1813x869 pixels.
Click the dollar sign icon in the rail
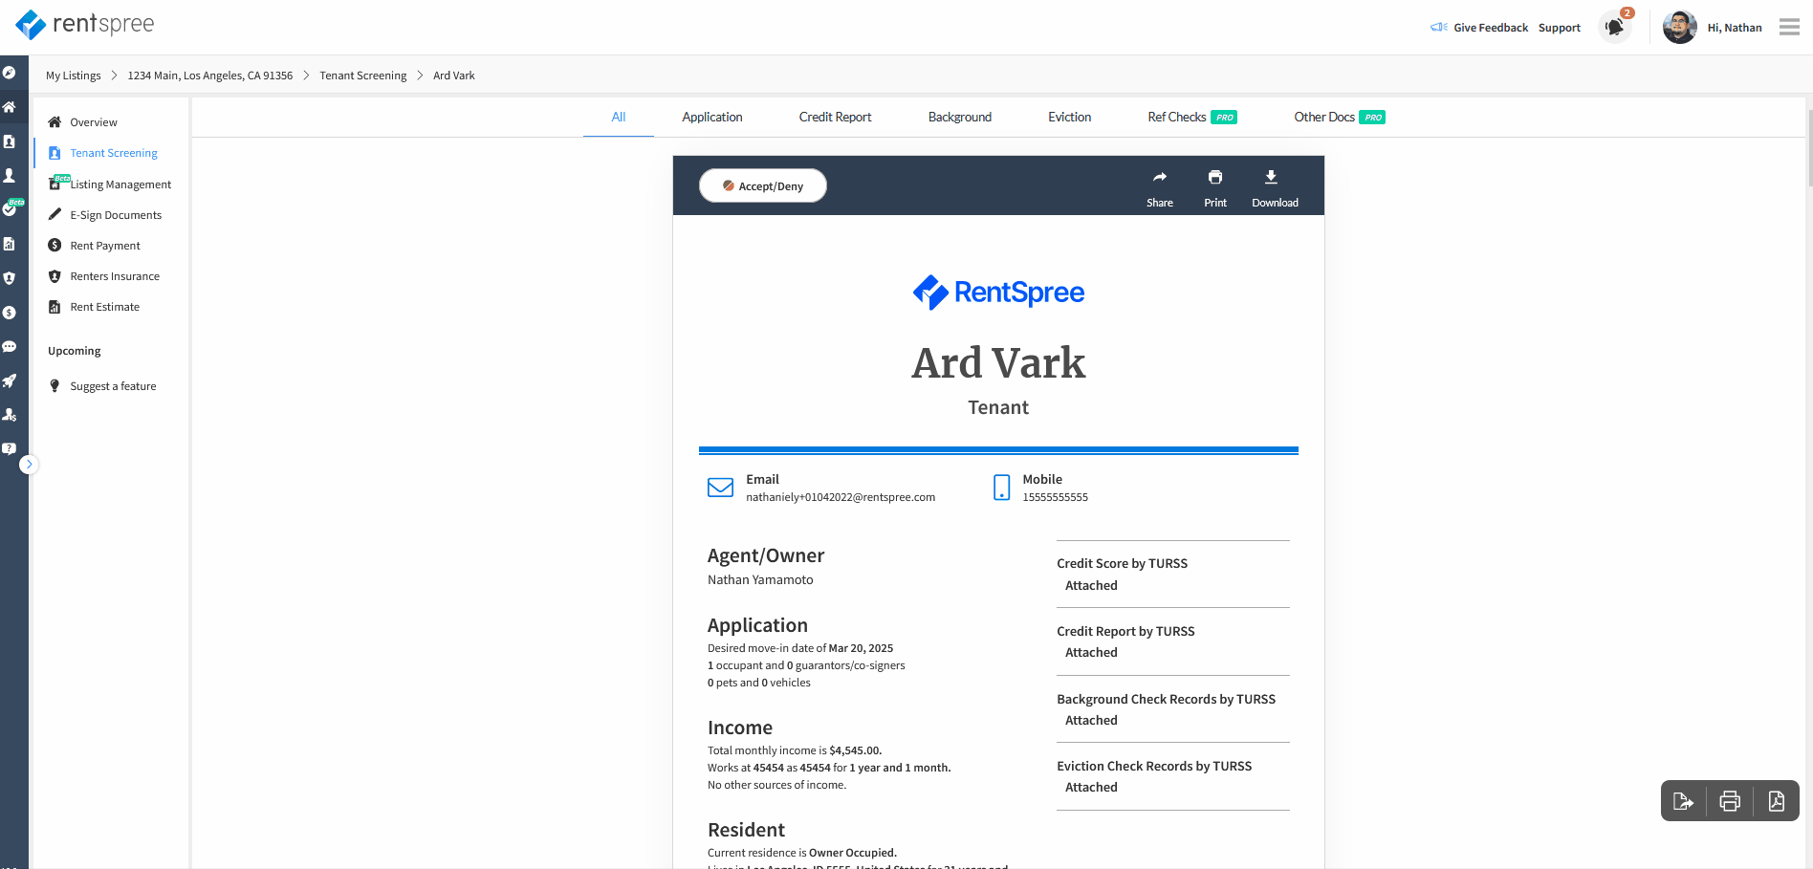(x=11, y=312)
